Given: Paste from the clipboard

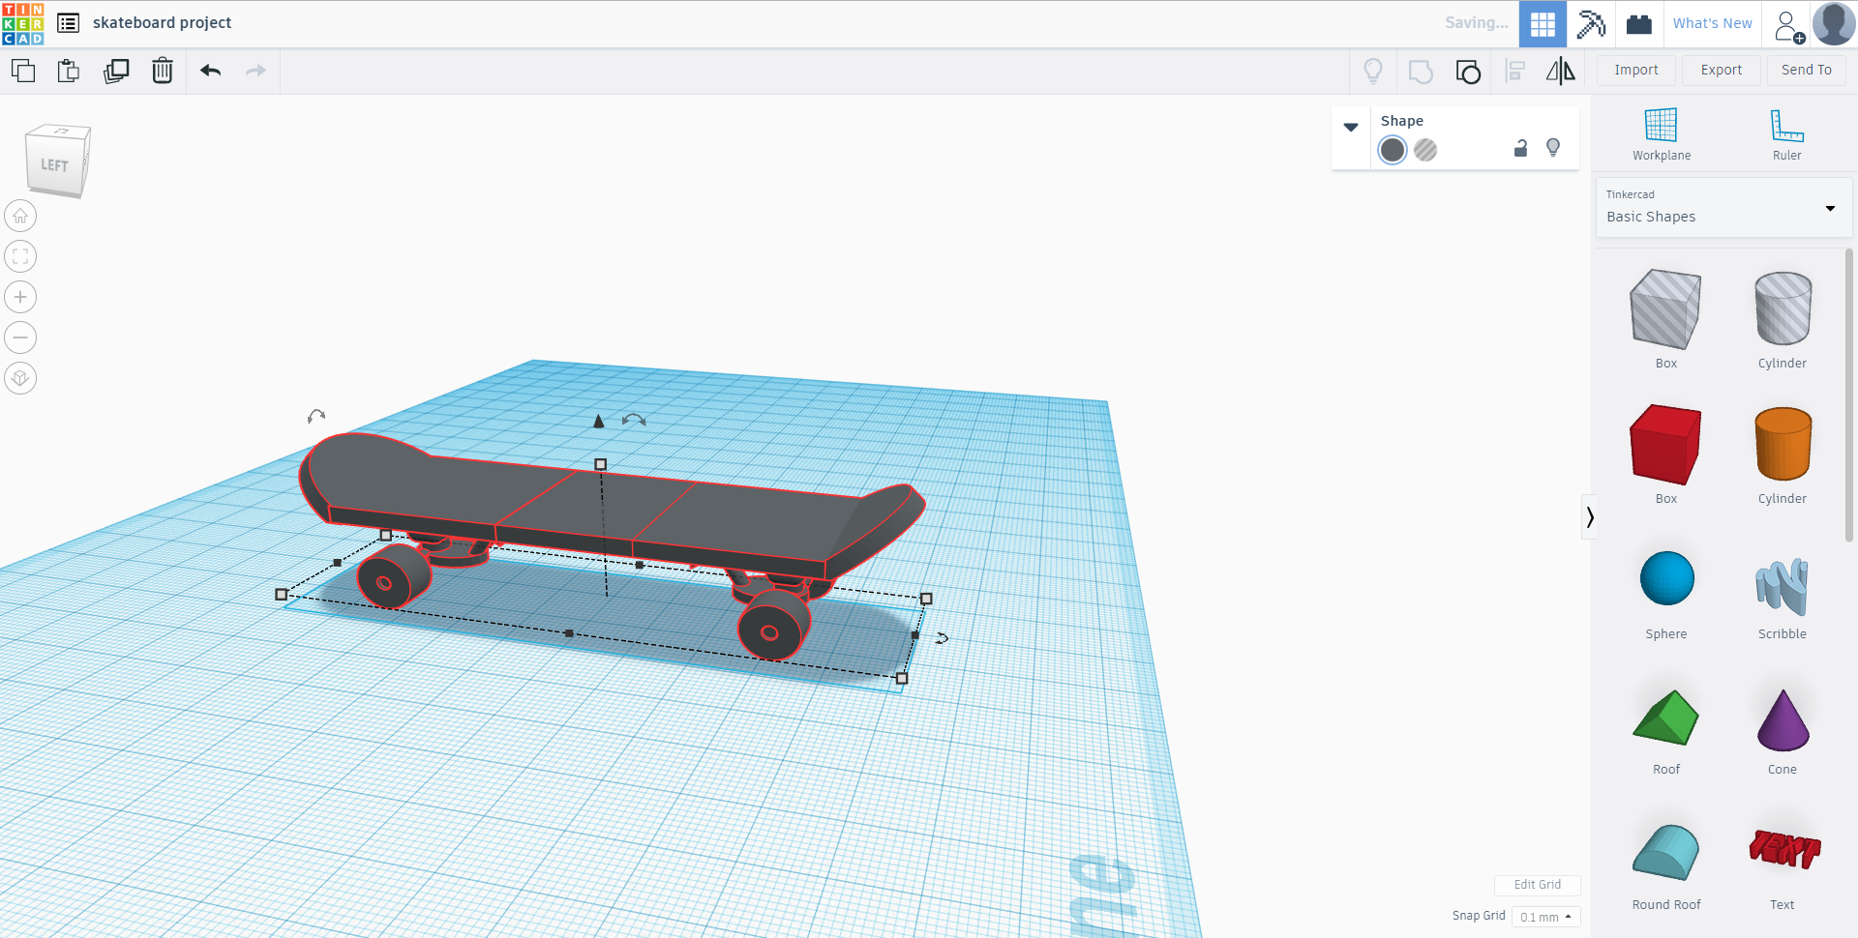Looking at the screenshot, I should [x=68, y=71].
